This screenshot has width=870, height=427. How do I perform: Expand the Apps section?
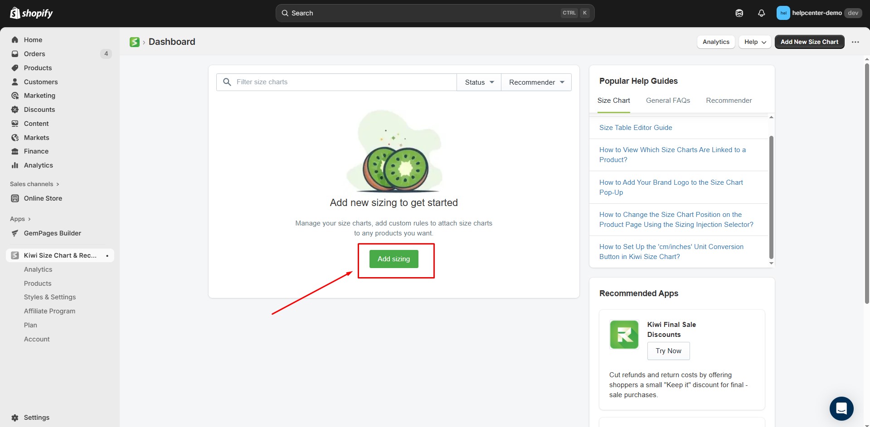coord(20,219)
